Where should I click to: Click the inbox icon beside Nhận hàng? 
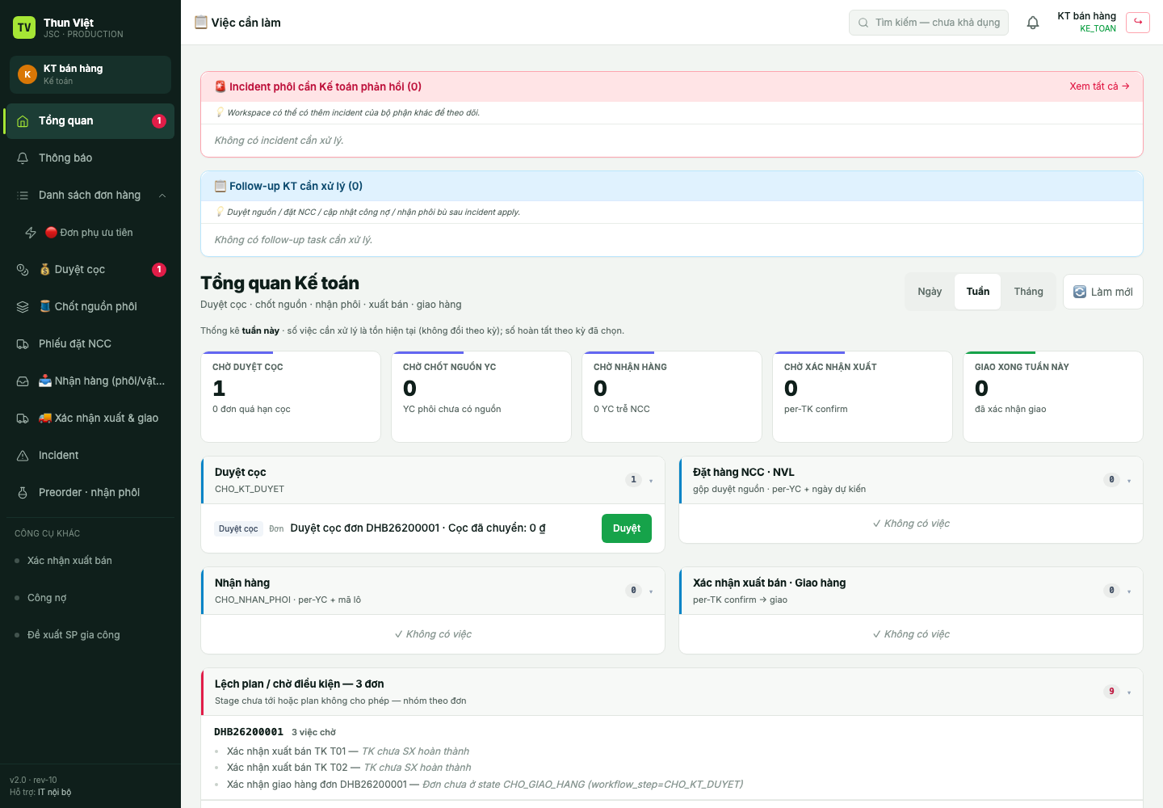[x=23, y=381]
